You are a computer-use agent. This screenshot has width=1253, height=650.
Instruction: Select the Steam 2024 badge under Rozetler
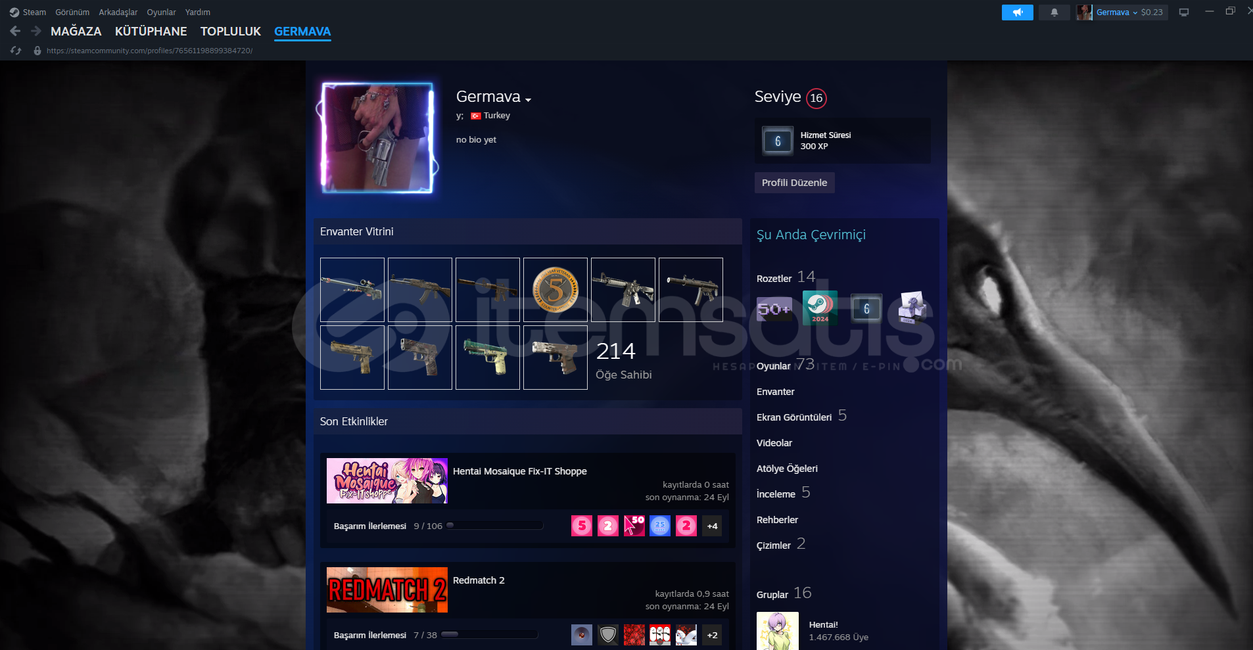[x=820, y=308]
